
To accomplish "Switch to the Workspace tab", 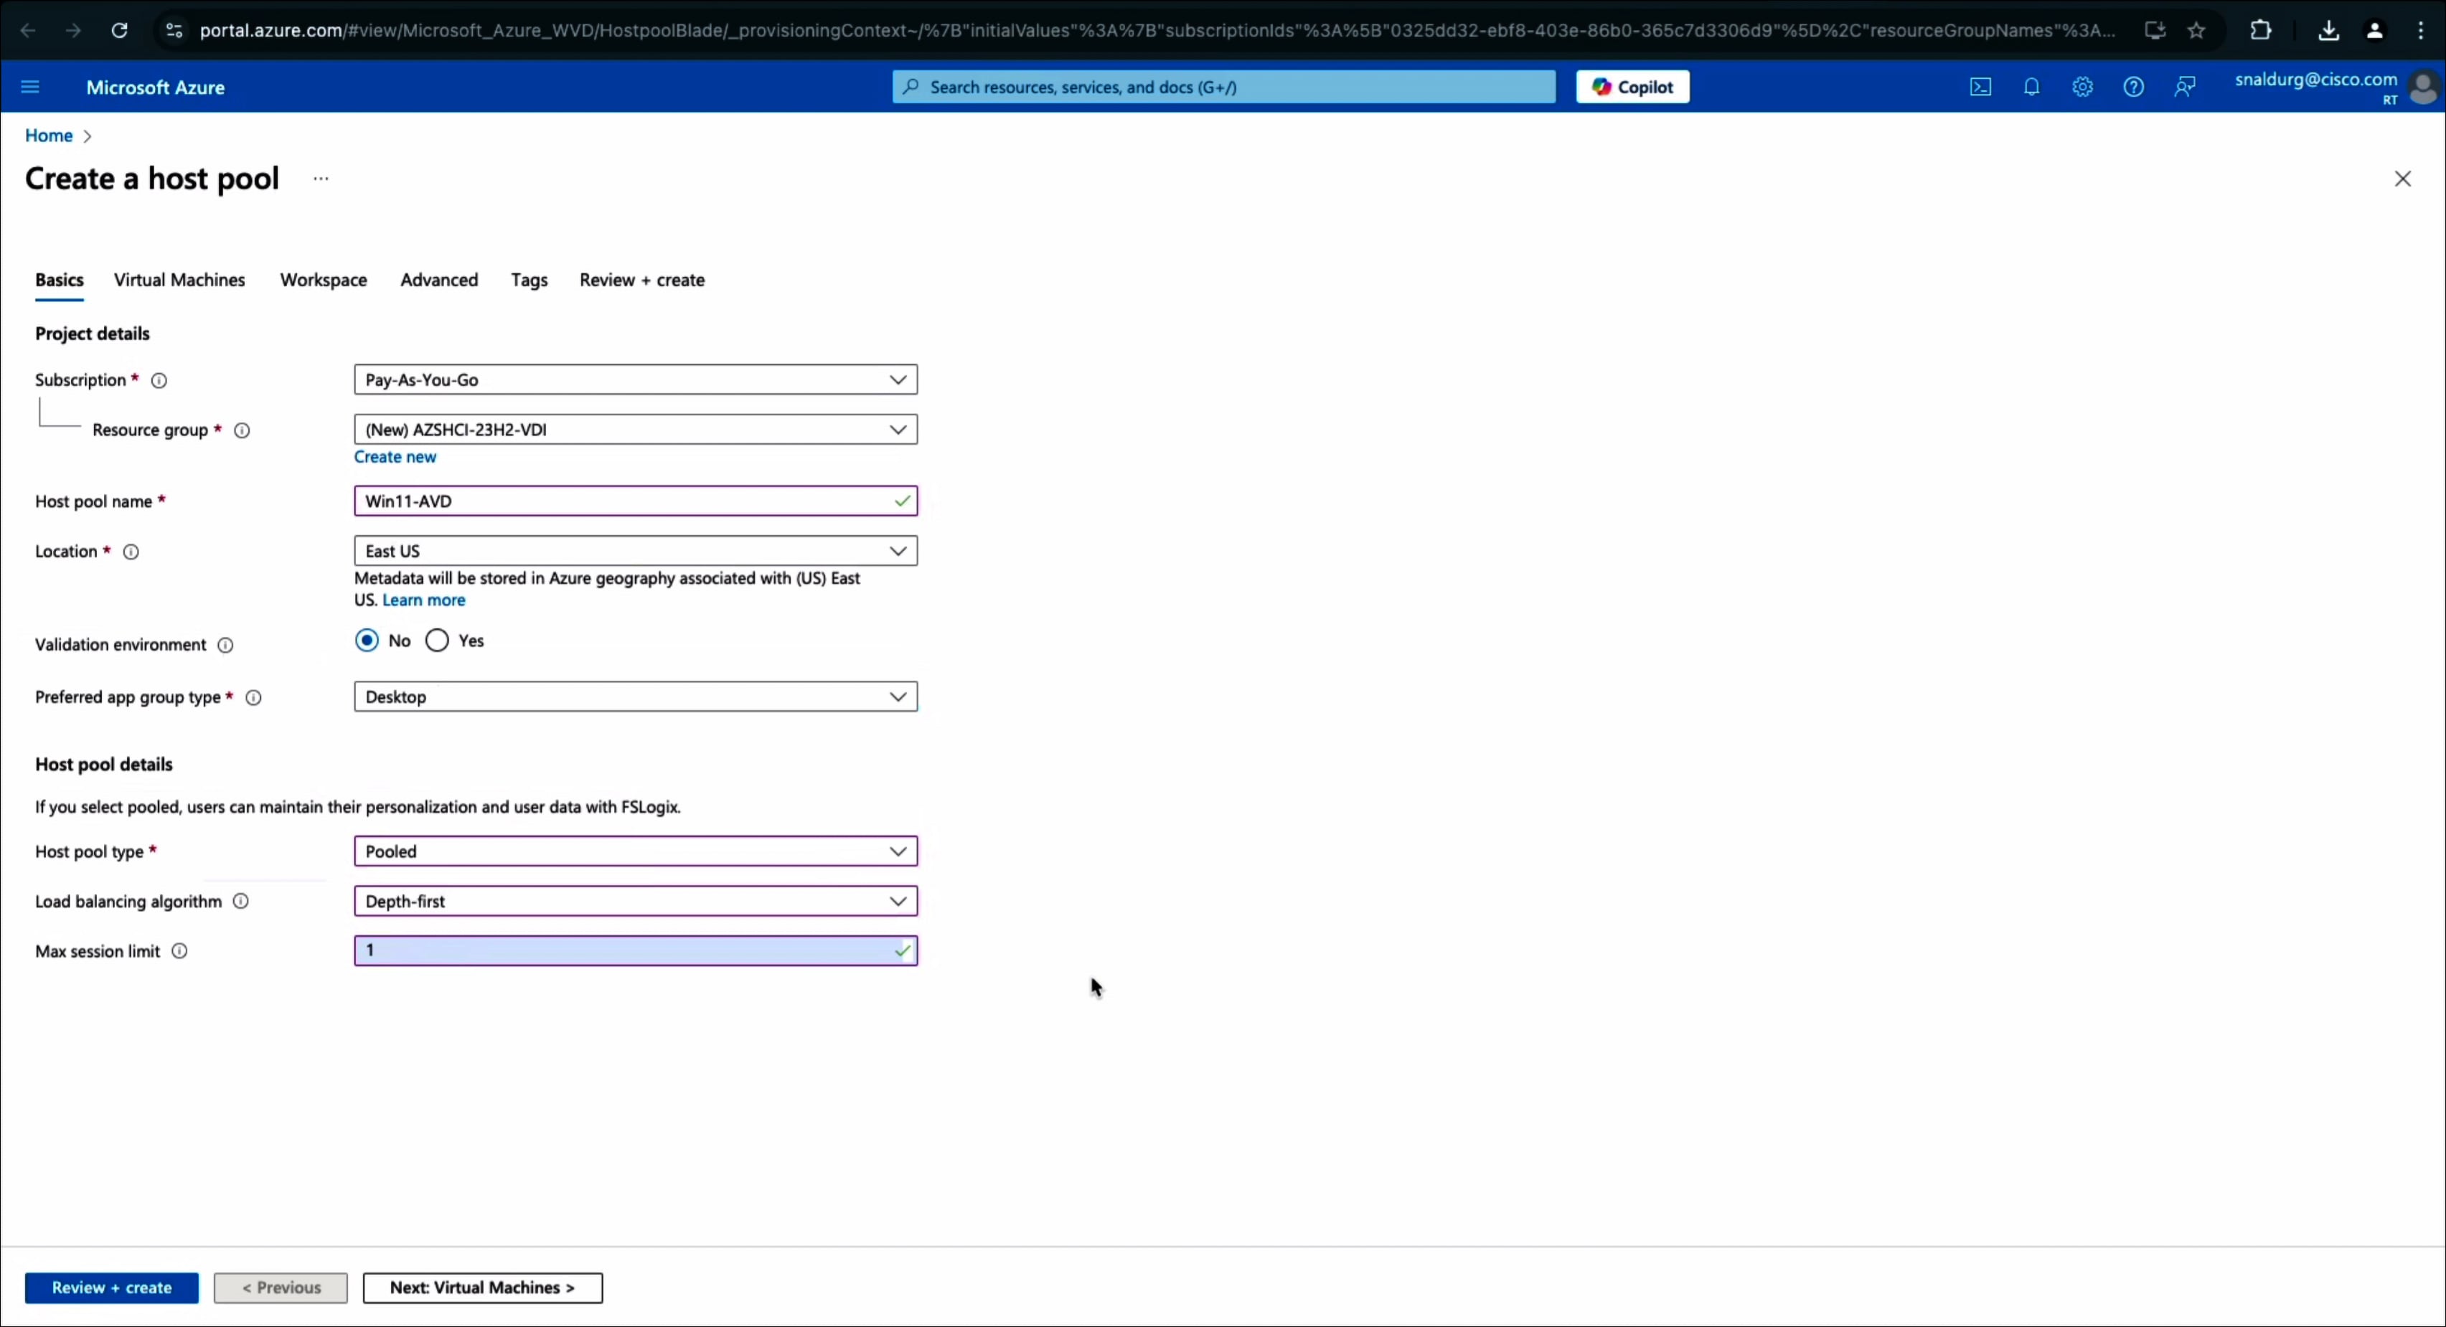I will pyautogui.click(x=323, y=280).
